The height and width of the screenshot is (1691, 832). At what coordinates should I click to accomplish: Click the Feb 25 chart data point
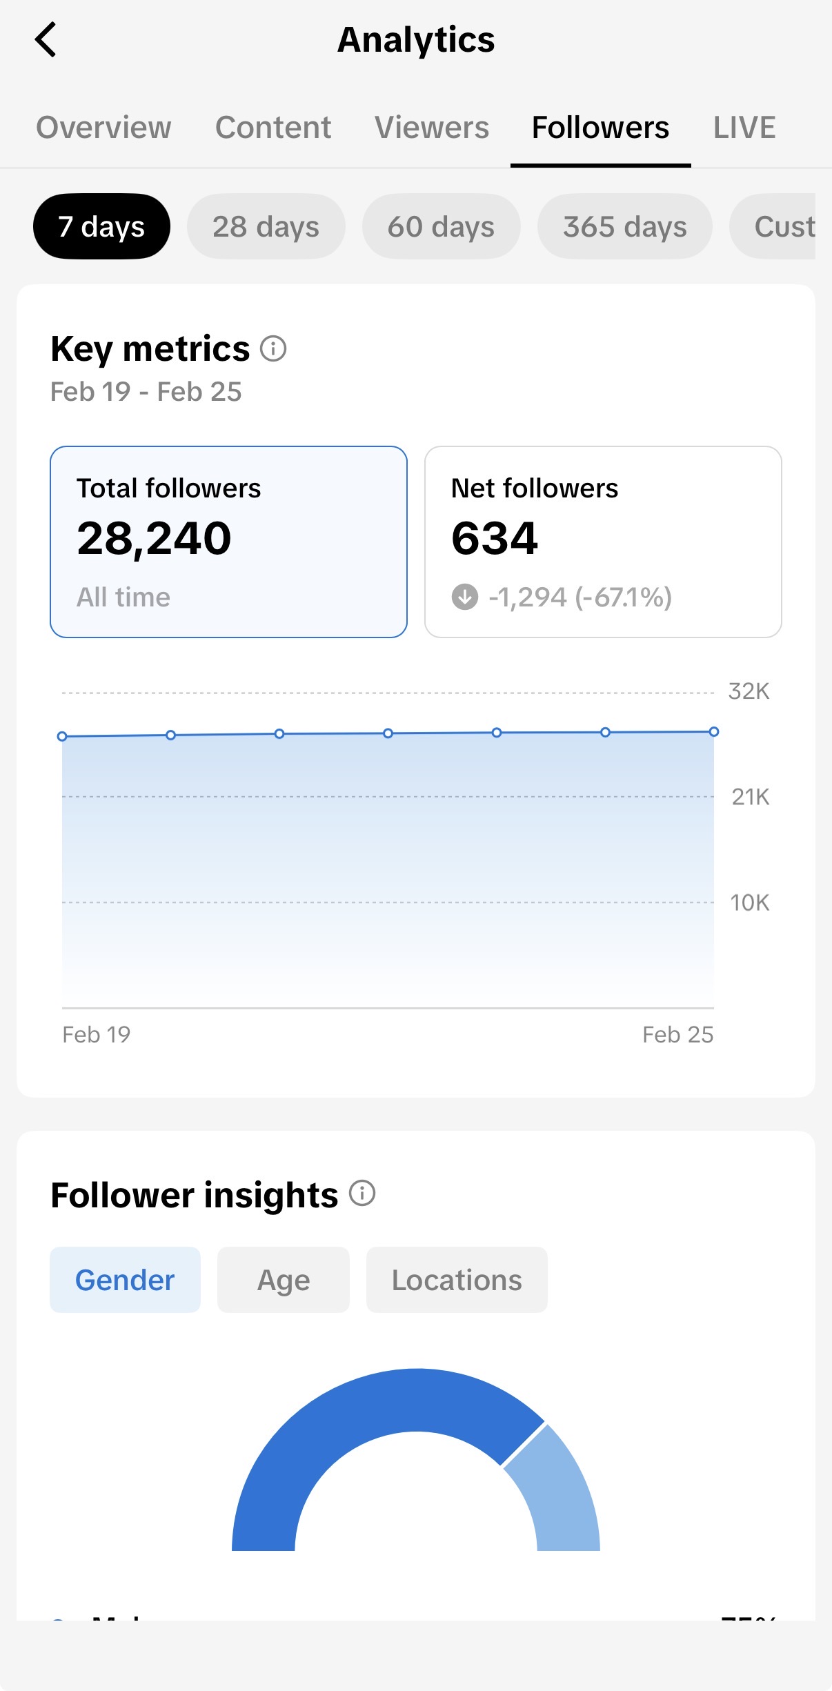714,731
